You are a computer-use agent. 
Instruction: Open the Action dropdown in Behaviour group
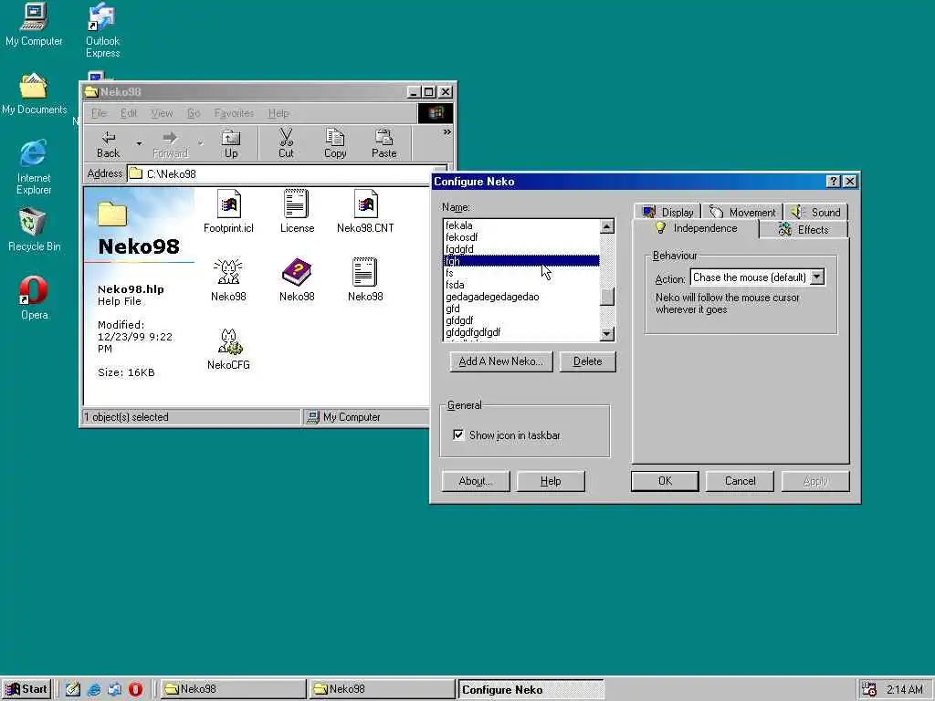(817, 277)
